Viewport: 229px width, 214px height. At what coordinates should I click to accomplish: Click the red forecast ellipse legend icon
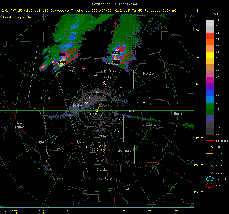tap(210, 185)
